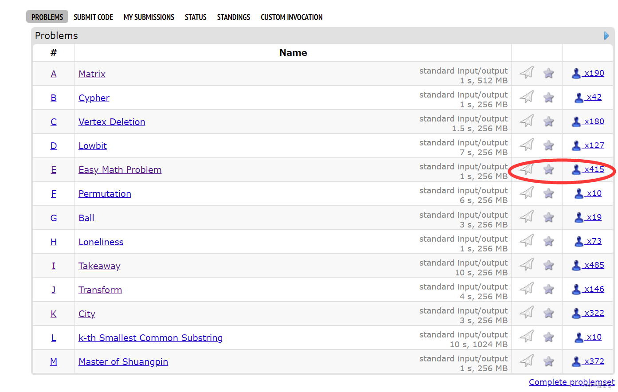Star the Cypher problem

click(x=549, y=97)
